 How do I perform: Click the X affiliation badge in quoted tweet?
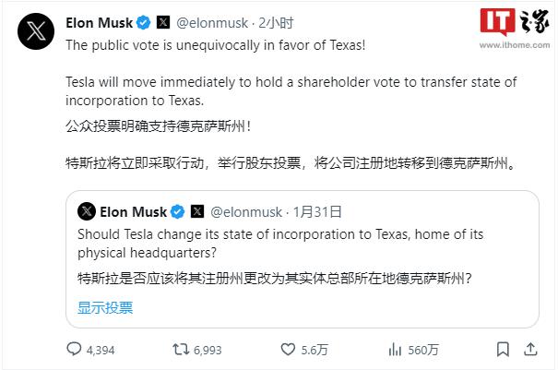pos(196,211)
